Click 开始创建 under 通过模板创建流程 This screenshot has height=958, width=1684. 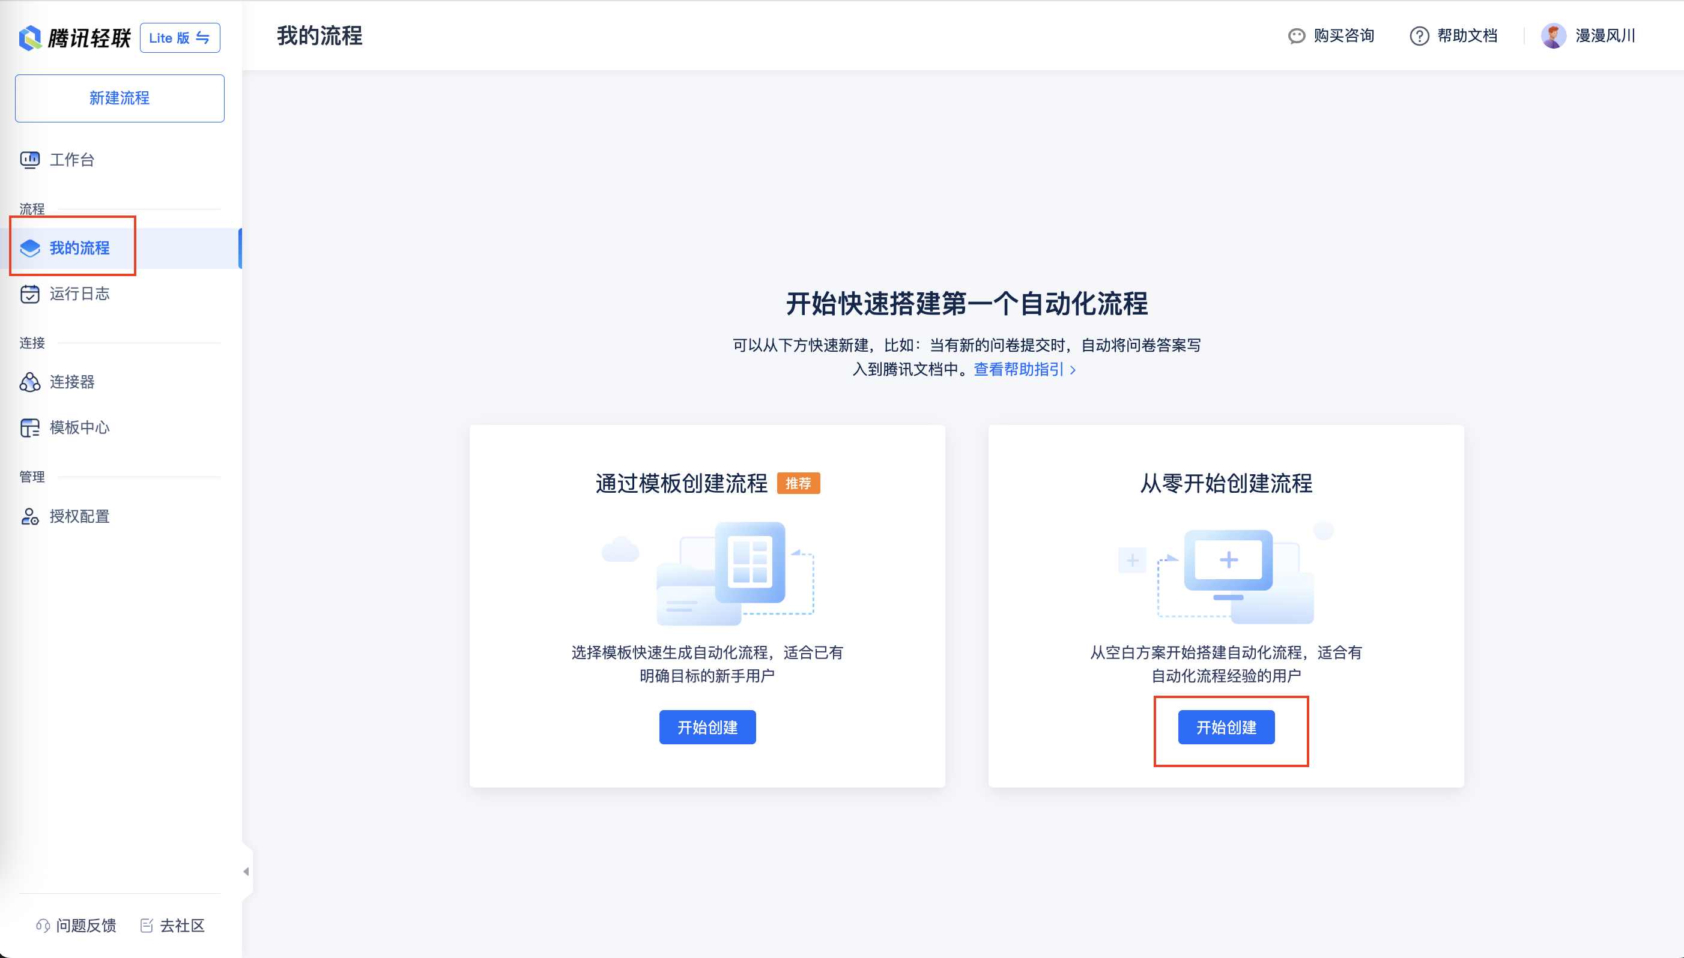pyautogui.click(x=707, y=727)
